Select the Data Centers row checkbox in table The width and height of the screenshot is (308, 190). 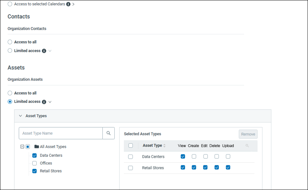[x=130, y=157]
